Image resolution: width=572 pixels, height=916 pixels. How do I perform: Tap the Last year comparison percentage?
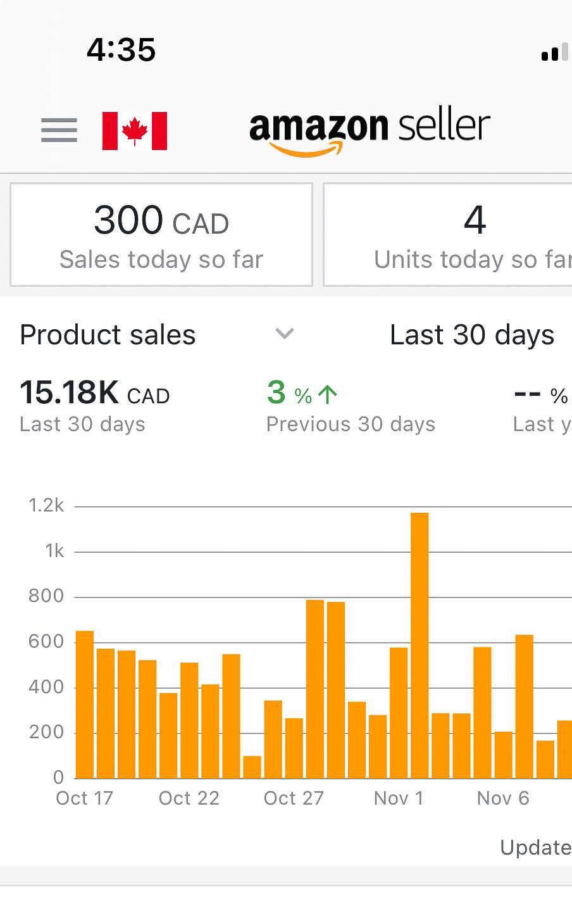542,396
